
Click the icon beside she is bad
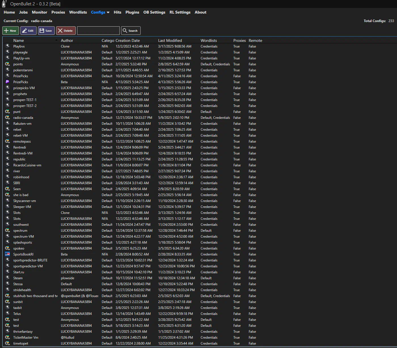pos(8,195)
